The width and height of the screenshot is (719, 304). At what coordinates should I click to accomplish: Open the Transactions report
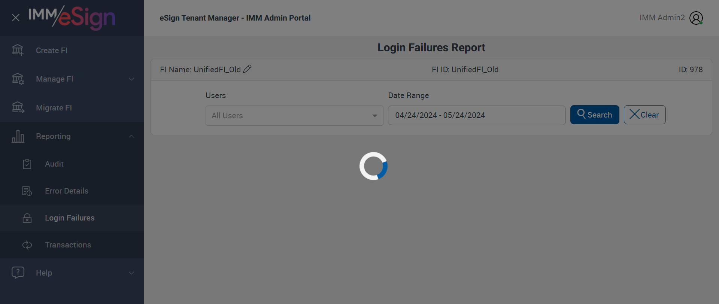(x=68, y=245)
